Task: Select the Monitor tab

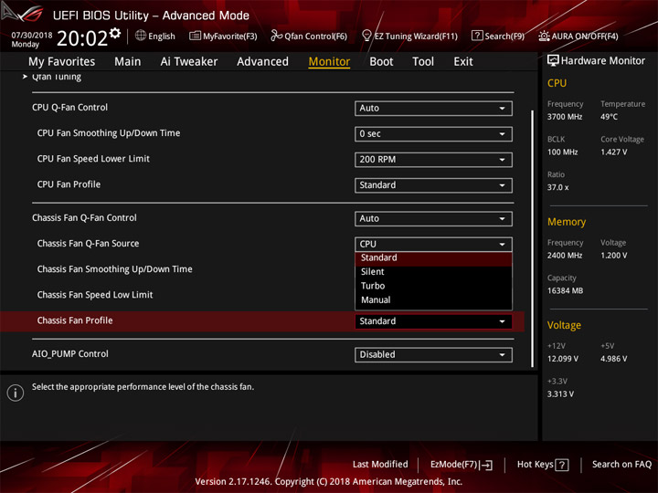Action: (x=329, y=62)
